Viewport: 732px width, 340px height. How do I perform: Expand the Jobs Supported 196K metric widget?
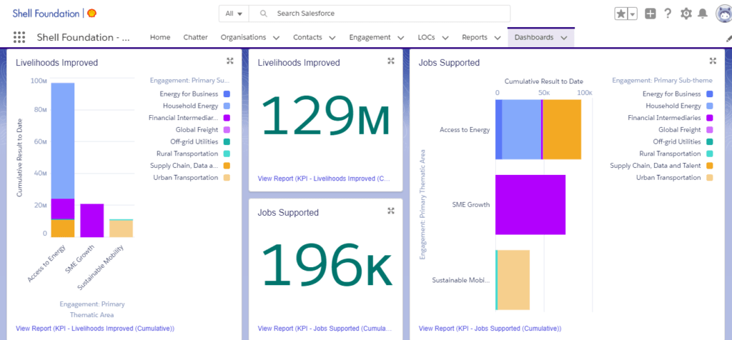[x=391, y=211]
